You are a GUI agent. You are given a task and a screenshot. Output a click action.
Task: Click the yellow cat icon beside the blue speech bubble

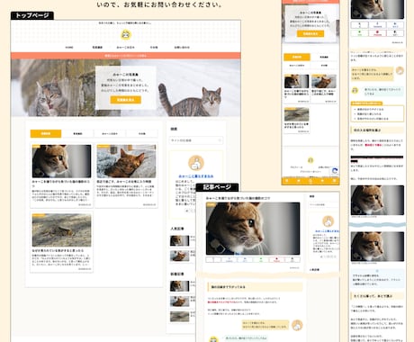pyautogui.click(x=355, y=90)
